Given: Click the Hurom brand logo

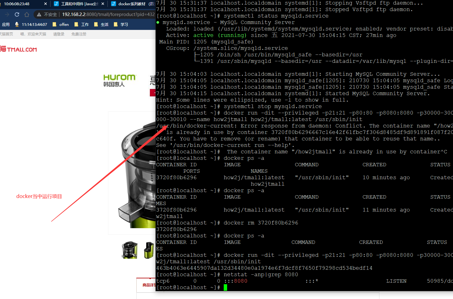Looking at the screenshot, I should [119, 80].
